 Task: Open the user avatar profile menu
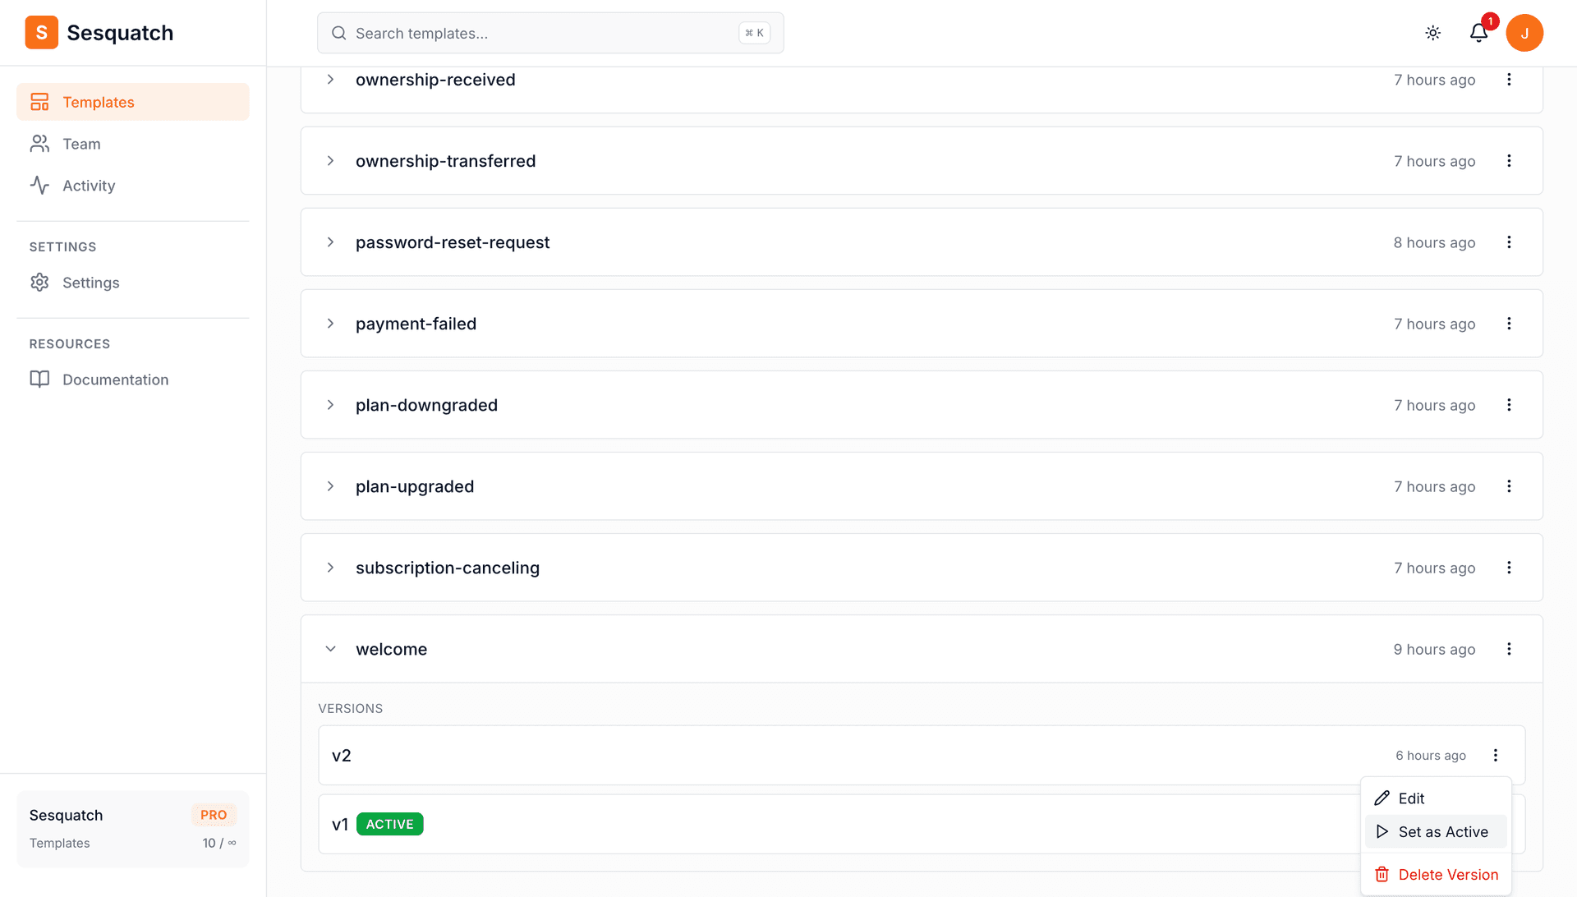1525,33
